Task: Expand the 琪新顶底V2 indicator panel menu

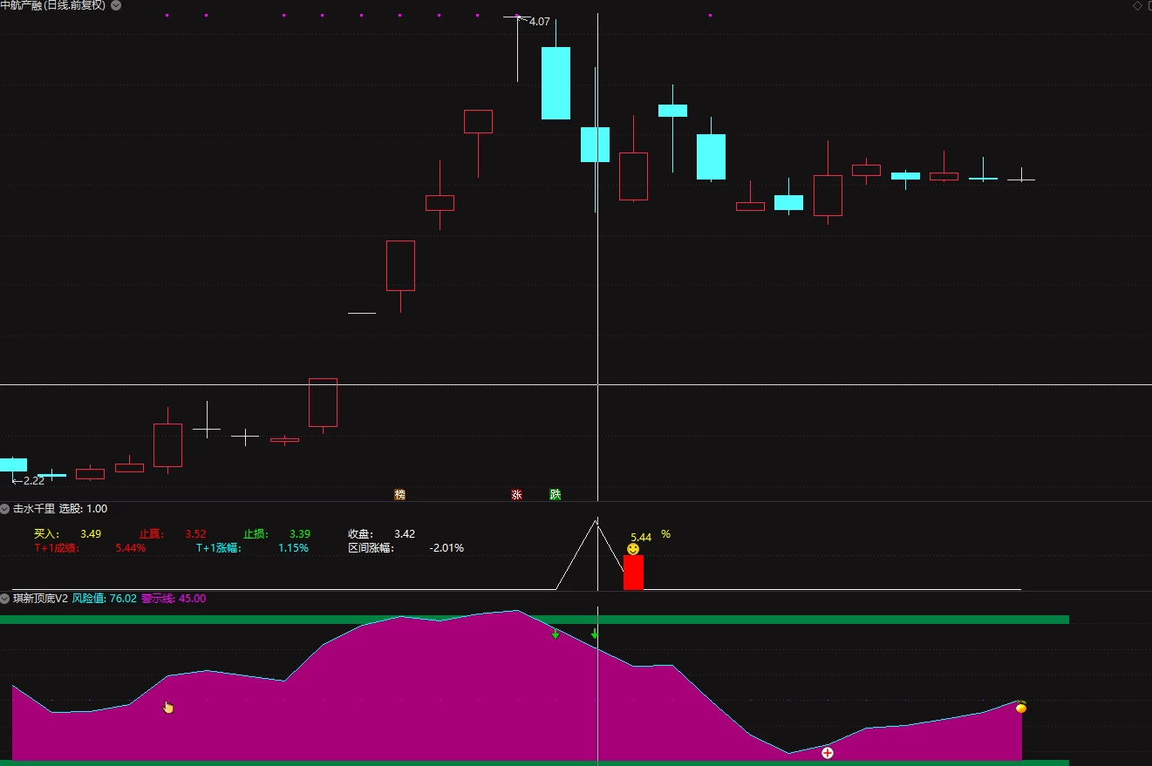Action: pyautogui.click(x=5, y=599)
